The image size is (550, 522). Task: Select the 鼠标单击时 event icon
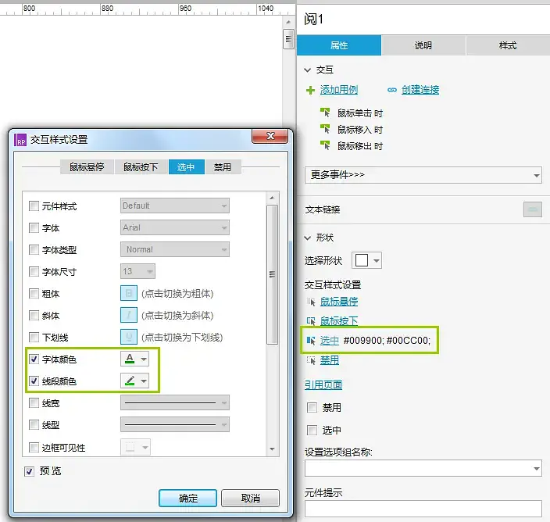325,113
